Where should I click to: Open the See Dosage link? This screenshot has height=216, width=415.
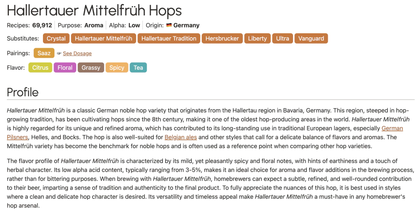(77, 53)
